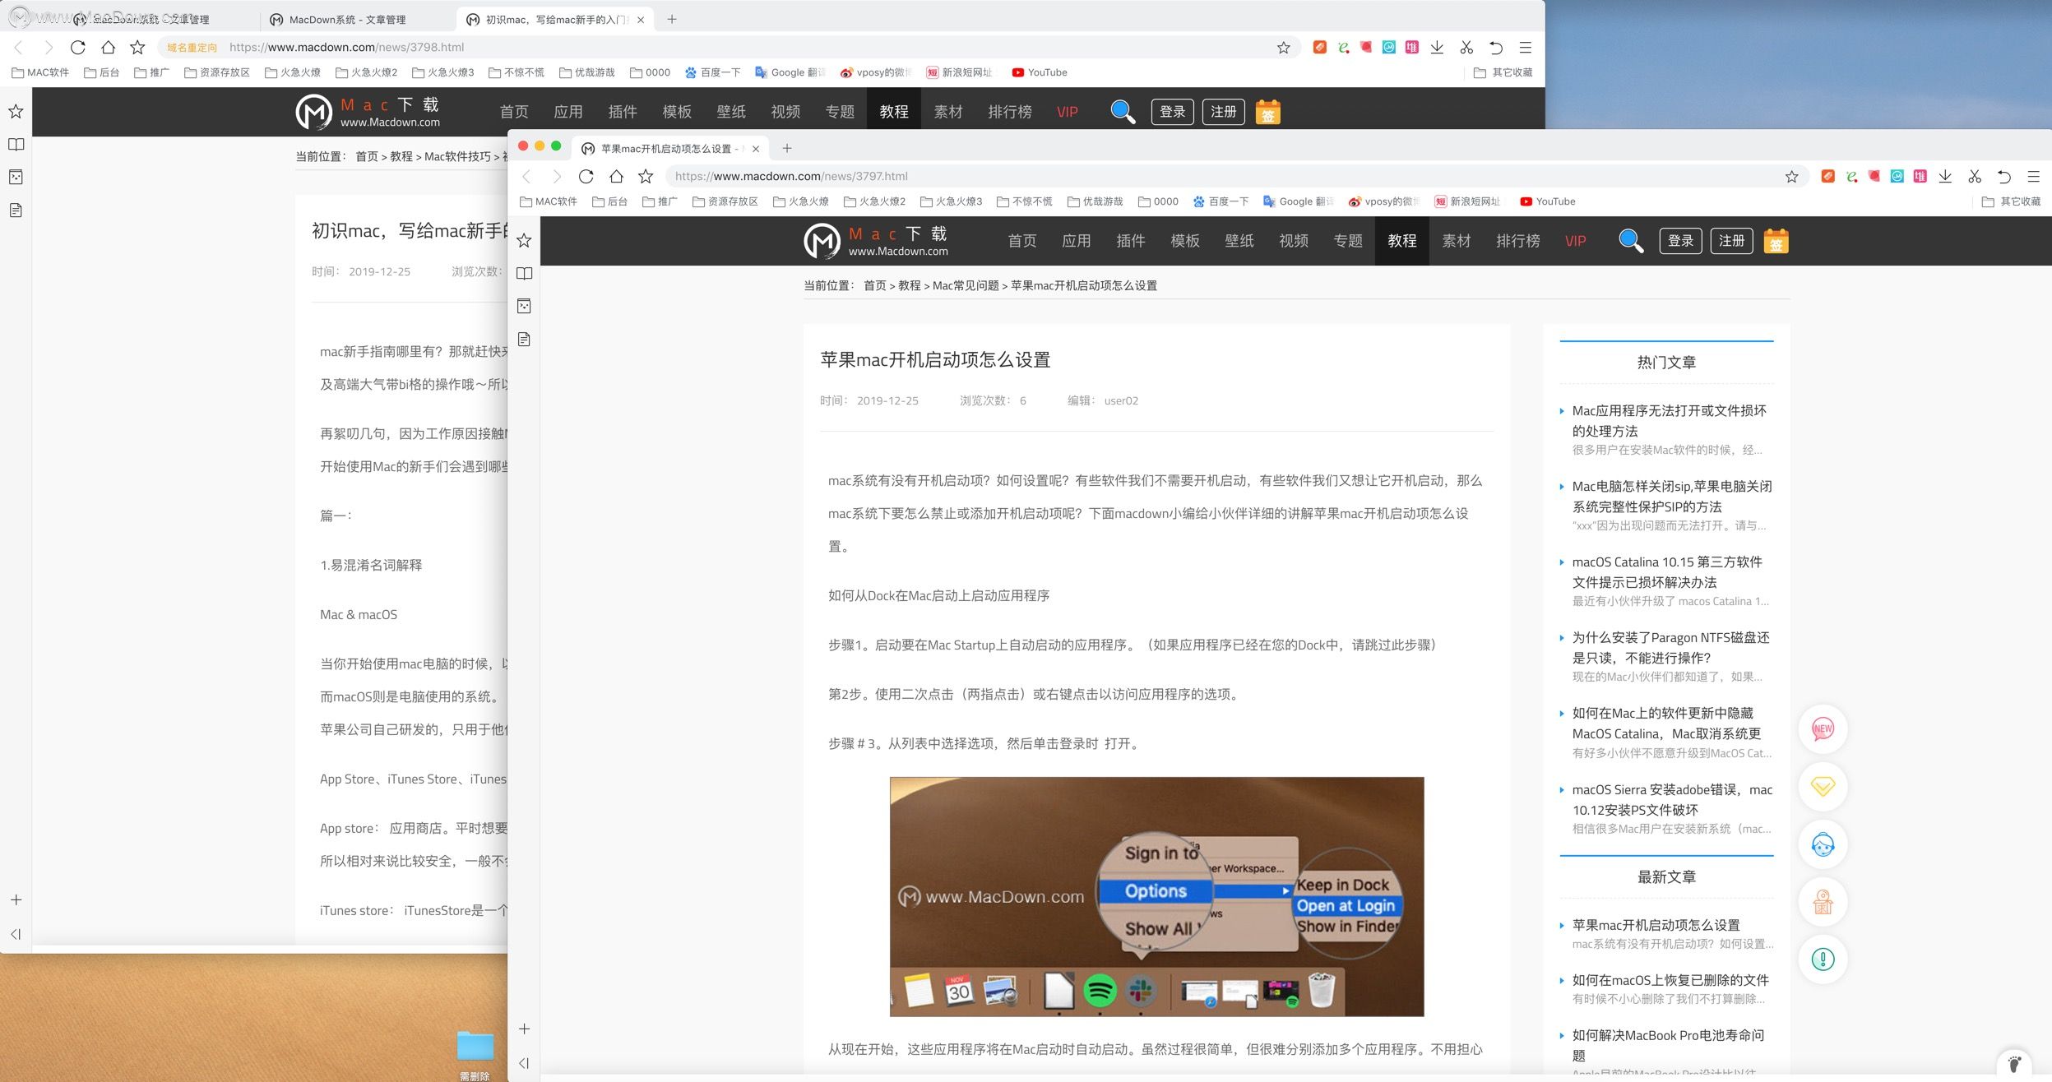Open Google 翻译 bookmark in front window

coord(1299,201)
